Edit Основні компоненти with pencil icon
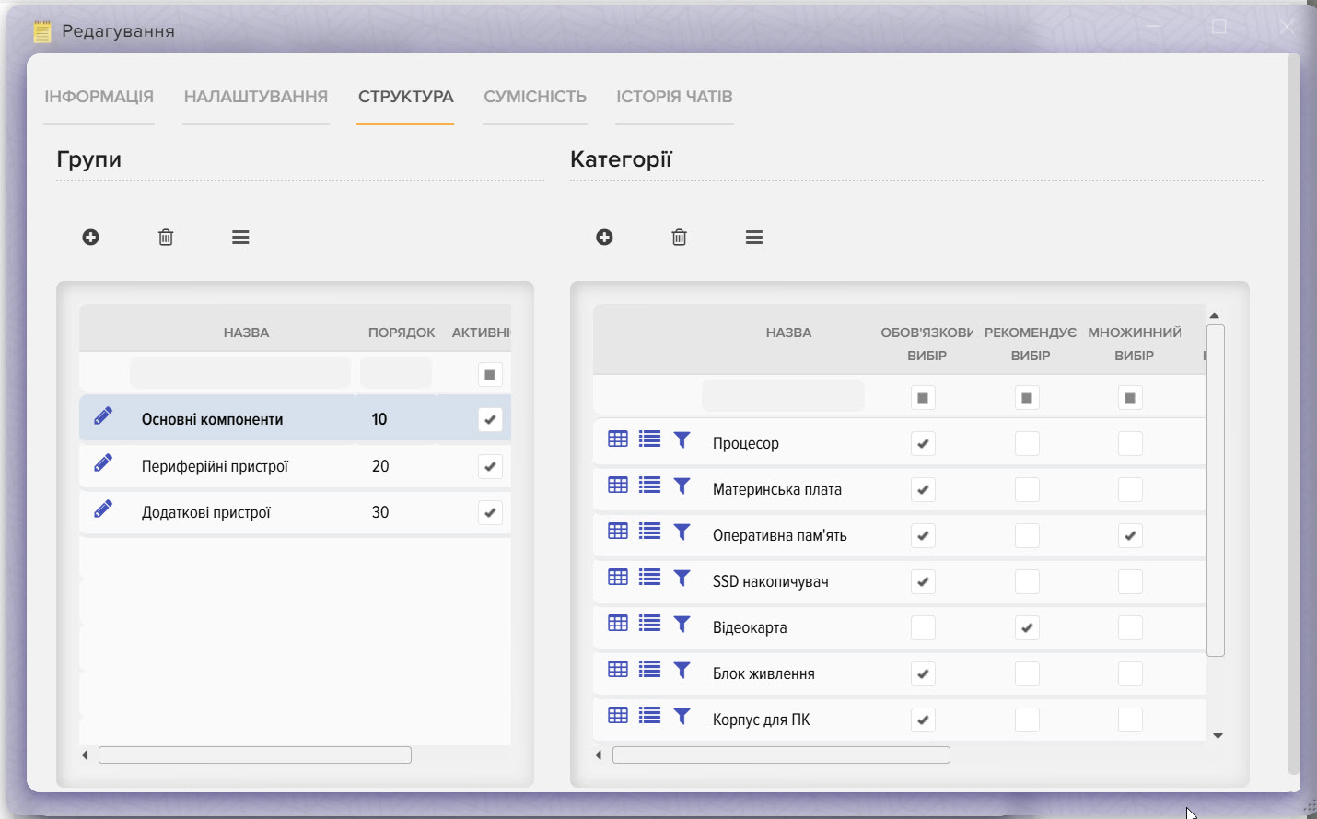Viewport: 1317px width, 819px height. click(103, 416)
